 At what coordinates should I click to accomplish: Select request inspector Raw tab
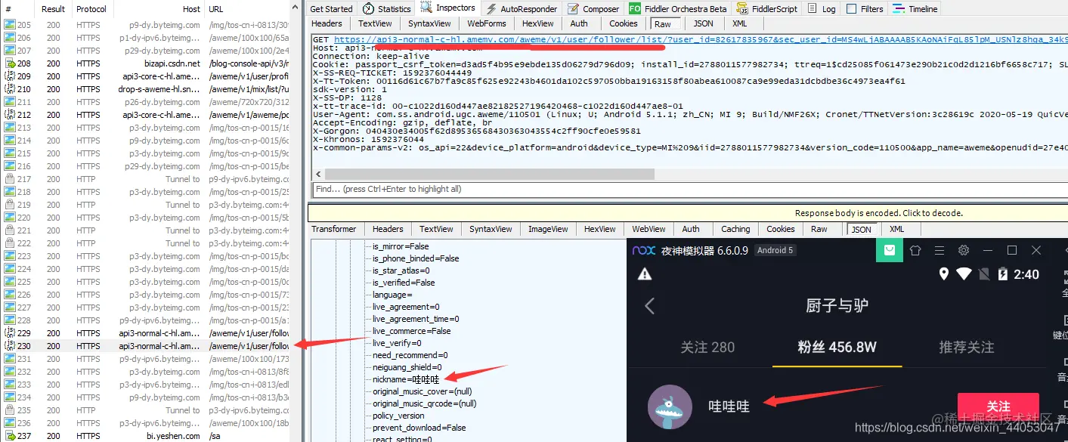point(663,24)
